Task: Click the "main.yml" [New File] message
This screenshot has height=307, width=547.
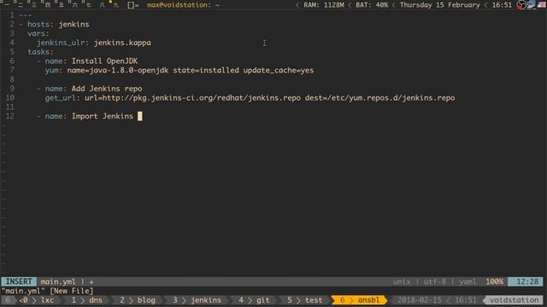Action: click(x=48, y=291)
